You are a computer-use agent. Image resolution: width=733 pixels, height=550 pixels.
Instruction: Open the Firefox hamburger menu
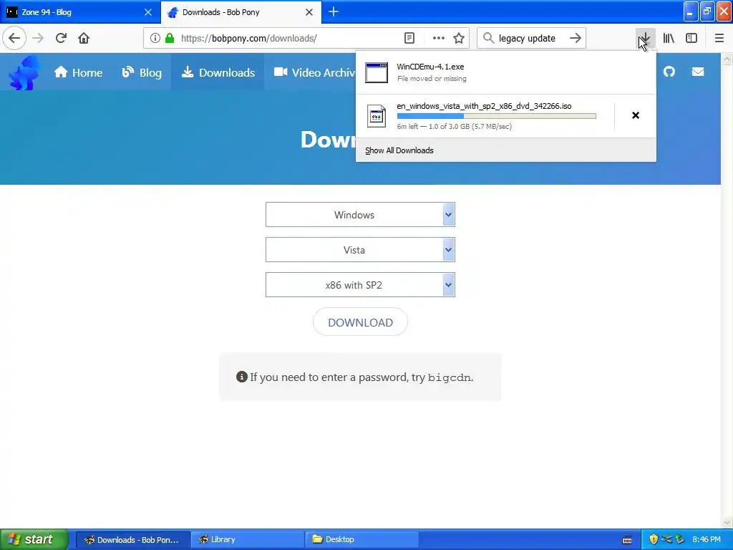tap(719, 38)
